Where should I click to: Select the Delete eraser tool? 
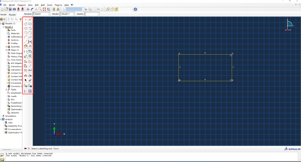tap(30, 80)
